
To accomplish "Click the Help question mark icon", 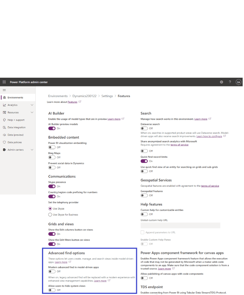I will (230, 82).
